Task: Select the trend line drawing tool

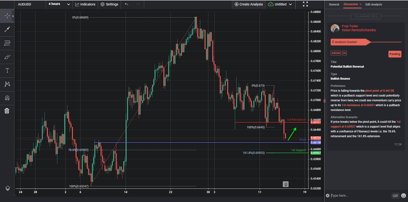Action: click(7, 30)
